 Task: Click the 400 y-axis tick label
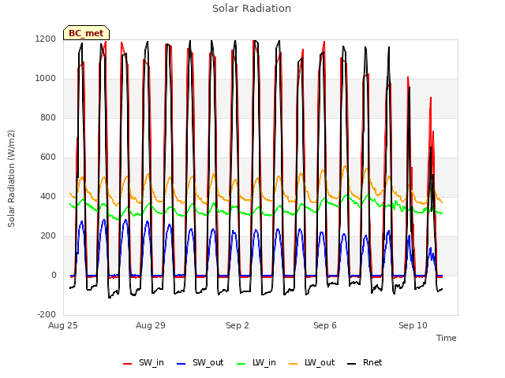pyautogui.click(x=48, y=196)
